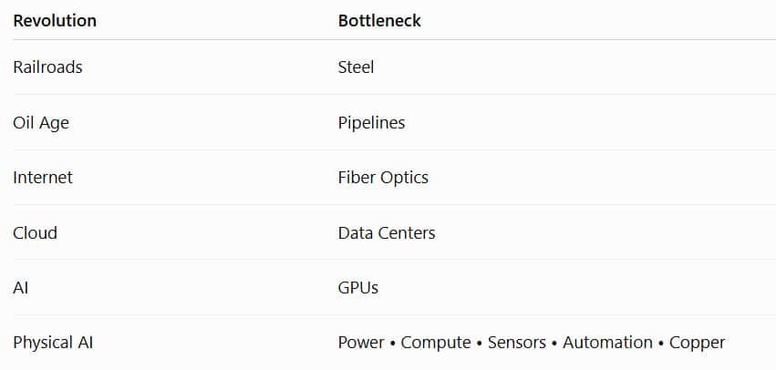Click the Pipelines cell
The image size is (776, 370).
371,123
